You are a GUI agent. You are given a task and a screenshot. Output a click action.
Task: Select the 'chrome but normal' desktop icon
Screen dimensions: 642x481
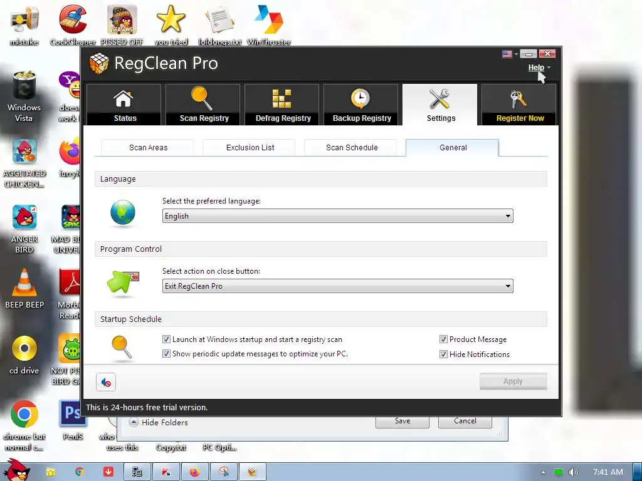pyautogui.click(x=24, y=425)
